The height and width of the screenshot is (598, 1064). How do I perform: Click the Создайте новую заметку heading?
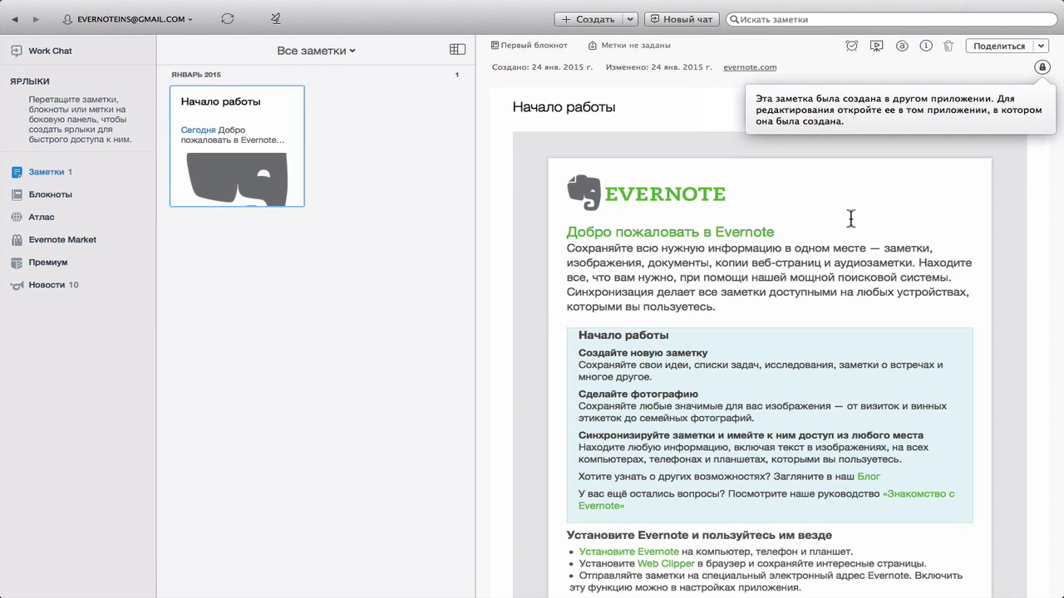pyautogui.click(x=643, y=353)
